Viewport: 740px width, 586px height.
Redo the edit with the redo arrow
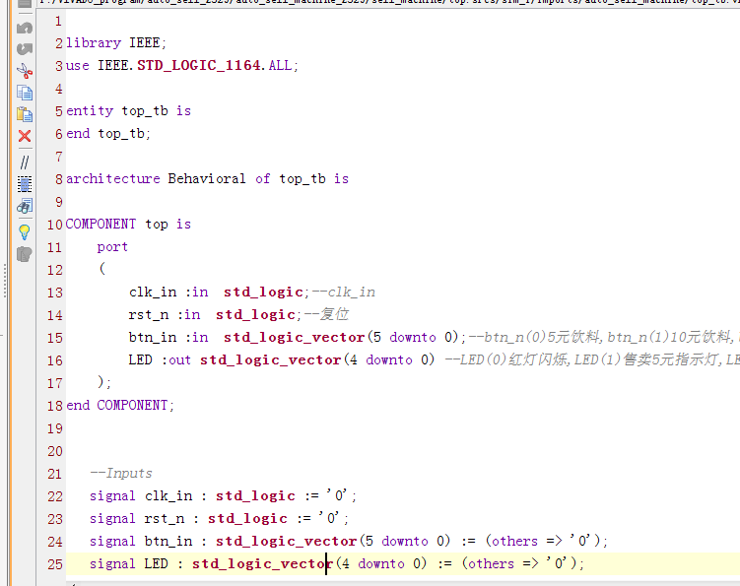(x=25, y=49)
